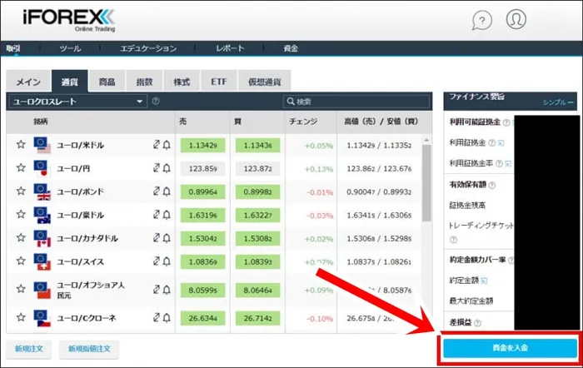Click sell price 123.859 for ユーロ/円

pyautogui.click(x=202, y=169)
